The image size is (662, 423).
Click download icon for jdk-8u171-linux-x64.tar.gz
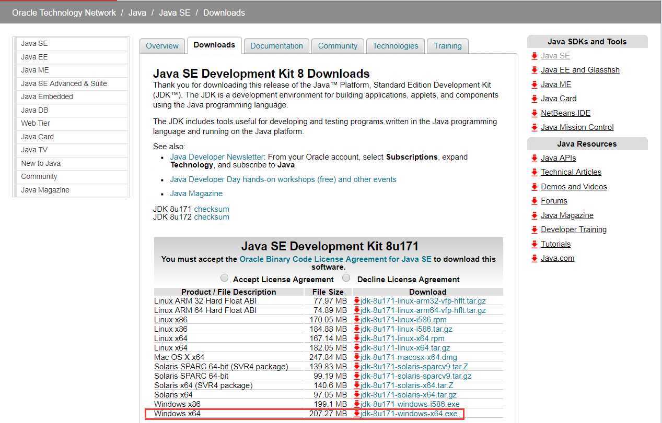coord(357,348)
